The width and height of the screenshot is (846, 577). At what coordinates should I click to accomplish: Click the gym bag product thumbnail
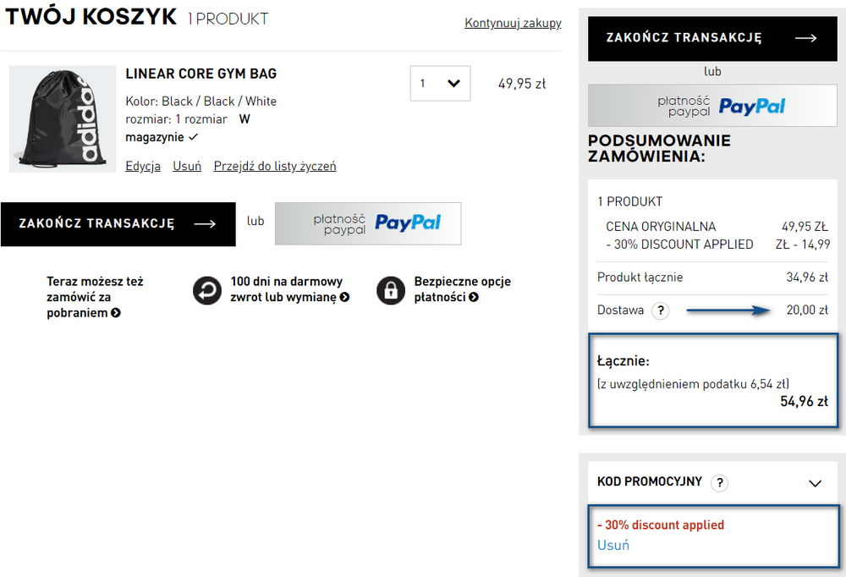[x=63, y=119]
